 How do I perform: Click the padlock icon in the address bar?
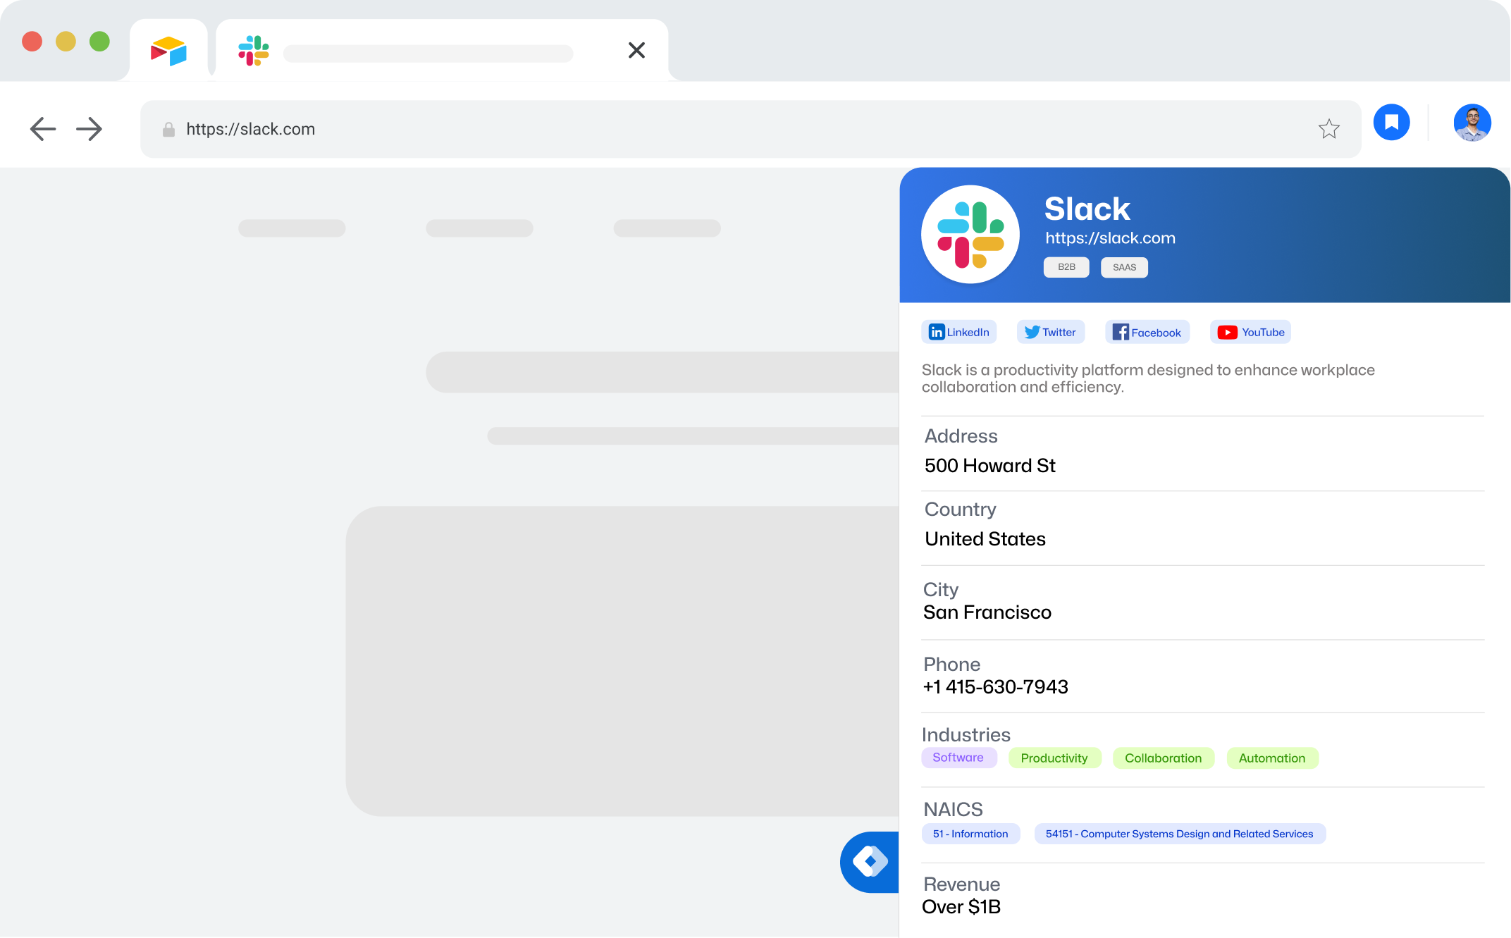pyautogui.click(x=168, y=129)
